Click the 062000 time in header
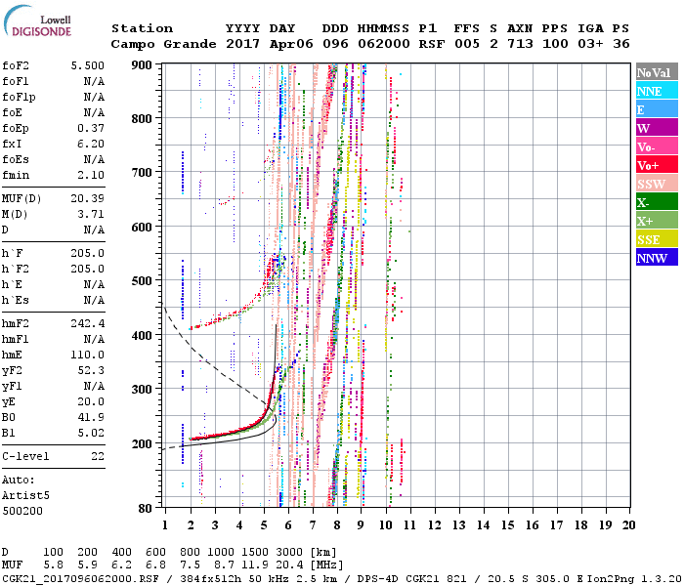Screen dimensions: 684x586 (x=383, y=44)
